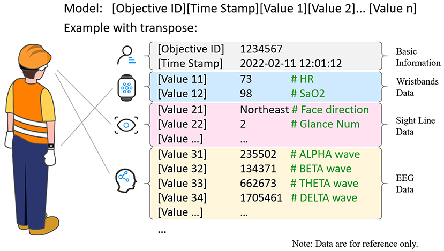Click the # ALPHA wave comment

[x=325, y=155]
